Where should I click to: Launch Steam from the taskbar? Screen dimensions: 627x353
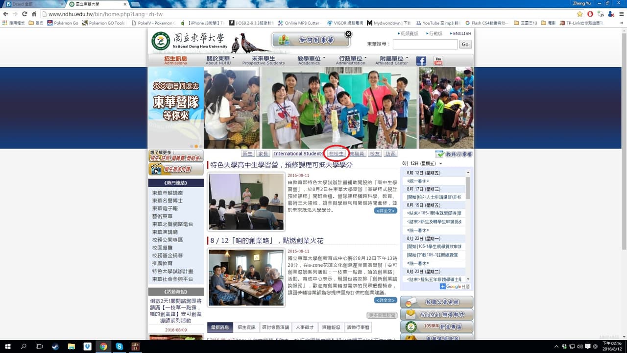(x=55, y=346)
